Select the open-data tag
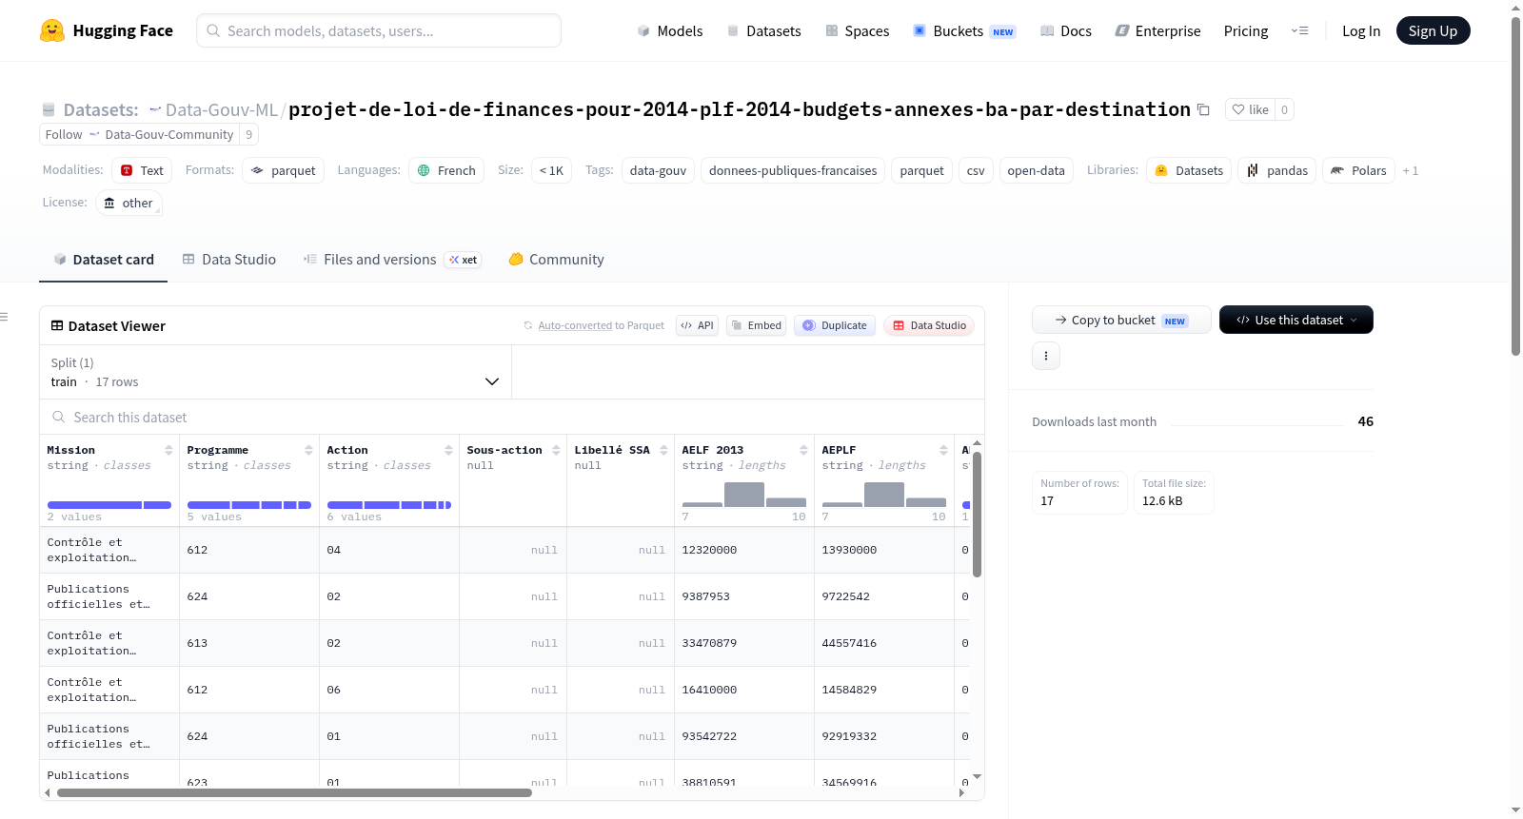 click(1036, 170)
